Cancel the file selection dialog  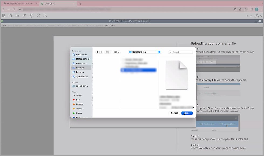174,113
